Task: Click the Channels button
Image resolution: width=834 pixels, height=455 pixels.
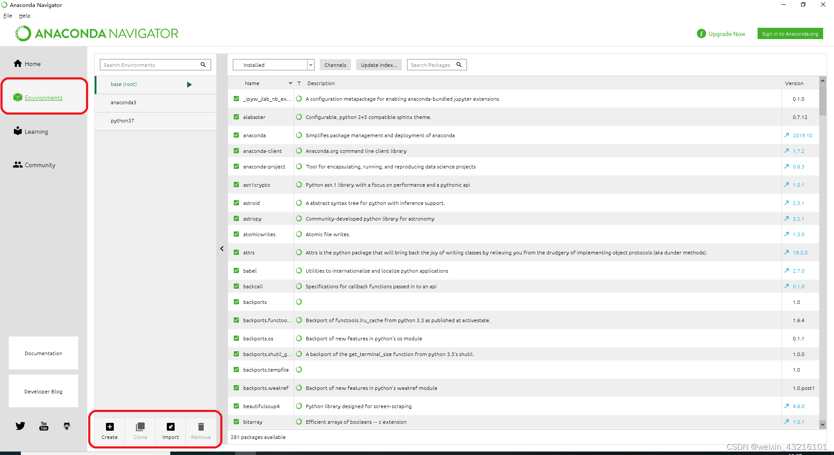Action: point(335,65)
